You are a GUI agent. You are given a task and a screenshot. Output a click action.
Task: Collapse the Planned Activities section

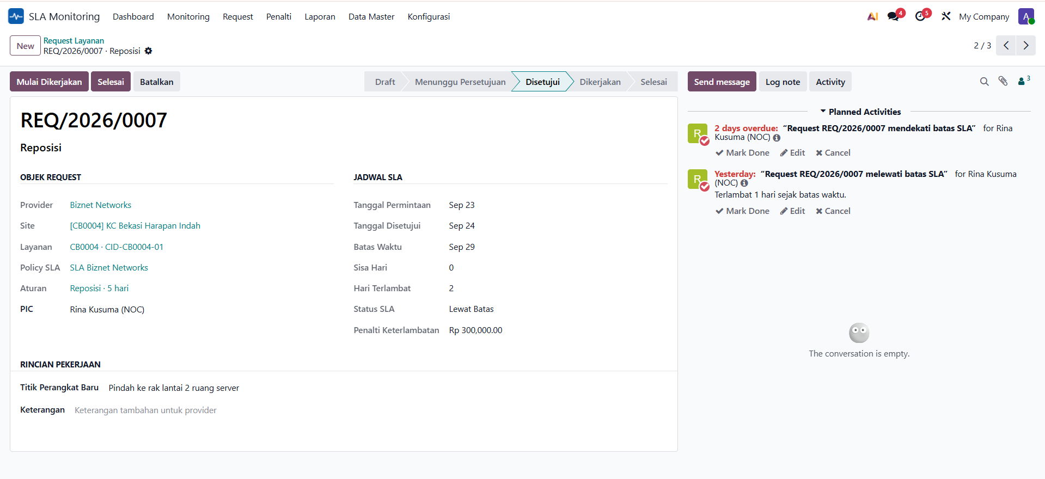click(x=860, y=112)
